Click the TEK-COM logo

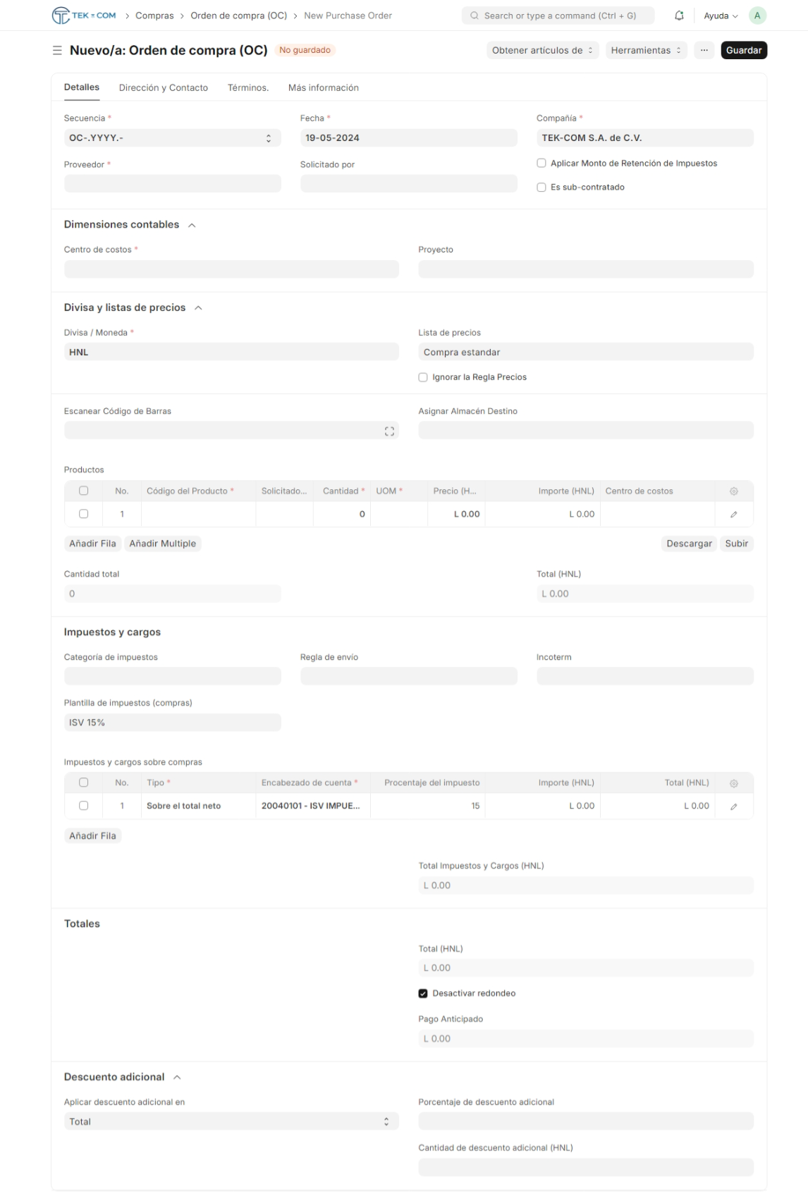(x=84, y=16)
